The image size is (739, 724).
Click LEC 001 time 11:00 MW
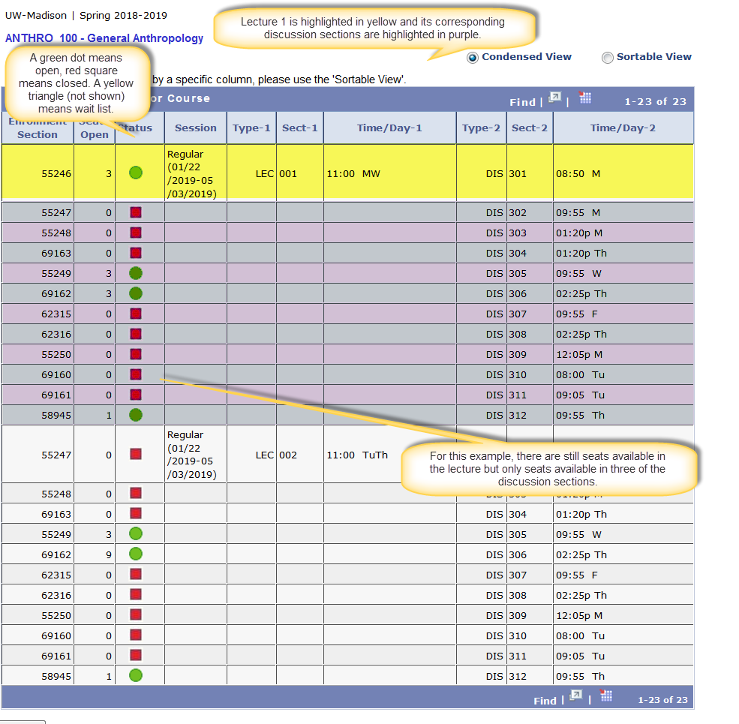coord(353,174)
